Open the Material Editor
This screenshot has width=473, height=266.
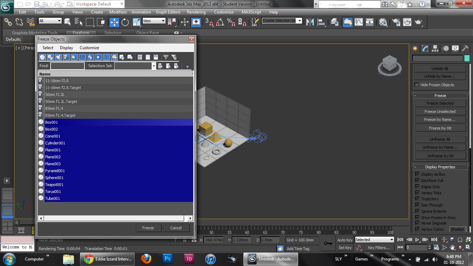coord(383,22)
